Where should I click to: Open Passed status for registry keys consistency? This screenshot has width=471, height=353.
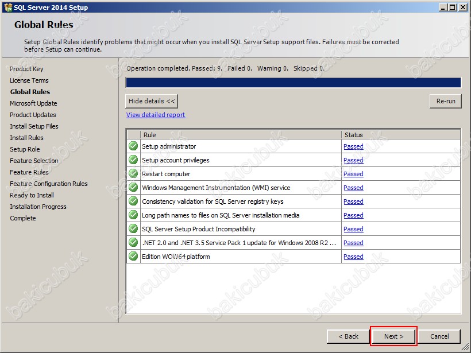tap(353, 201)
